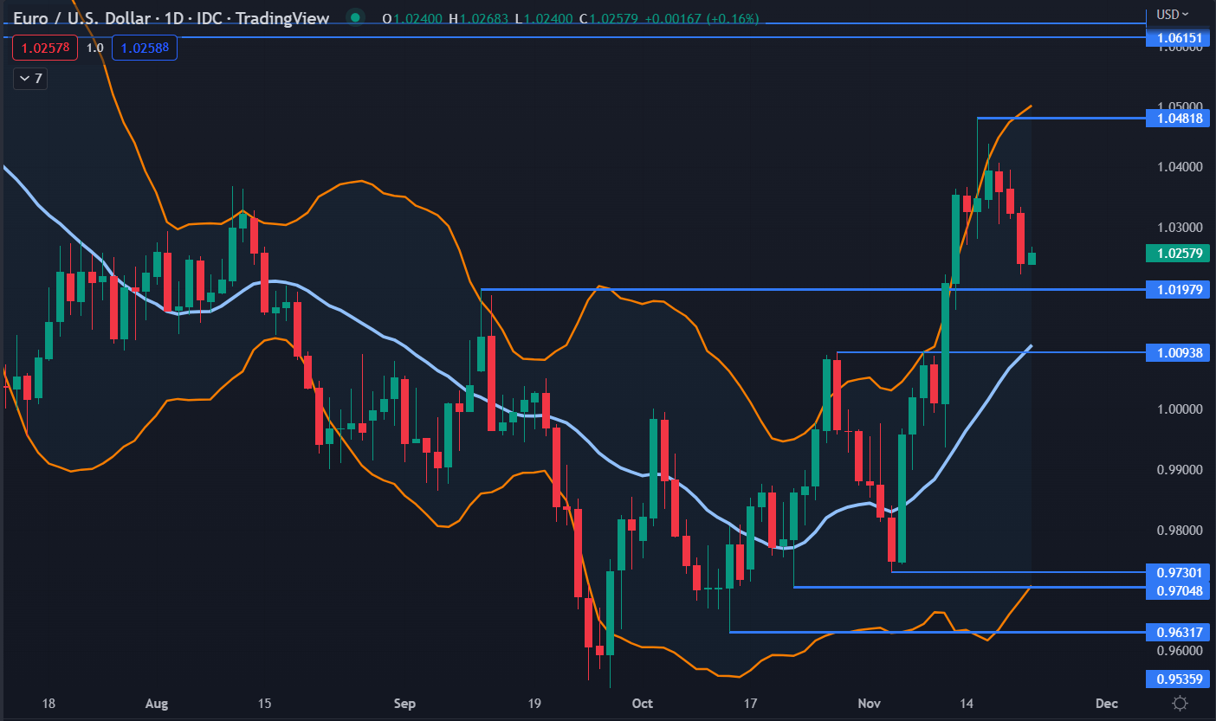The image size is (1216, 721).
Task: Select the 0.97301 price line label
Action: point(1178,572)
